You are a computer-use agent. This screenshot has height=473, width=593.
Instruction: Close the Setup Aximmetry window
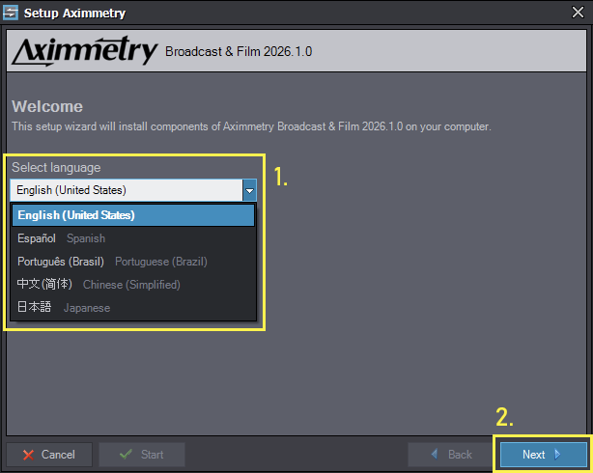tap(579, 14)
